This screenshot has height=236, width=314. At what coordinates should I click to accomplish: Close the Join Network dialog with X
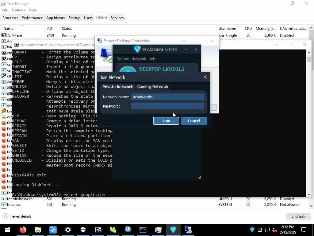(x=205, y=77)
